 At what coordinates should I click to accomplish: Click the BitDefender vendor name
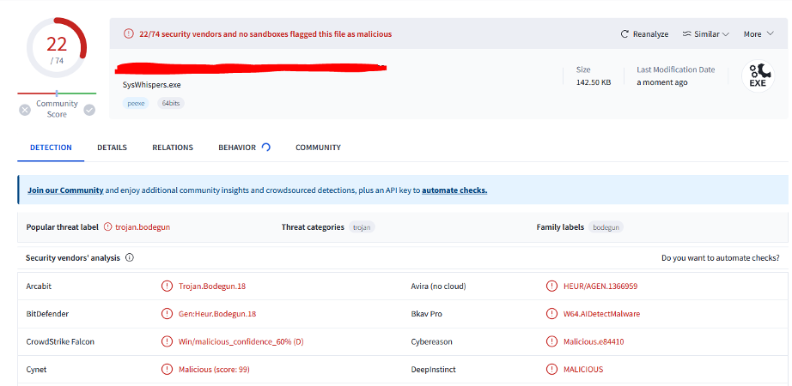click(x=47, y=314)
